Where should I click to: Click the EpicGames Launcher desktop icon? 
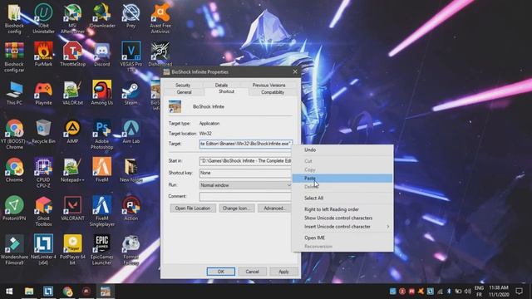pos(101,250)
